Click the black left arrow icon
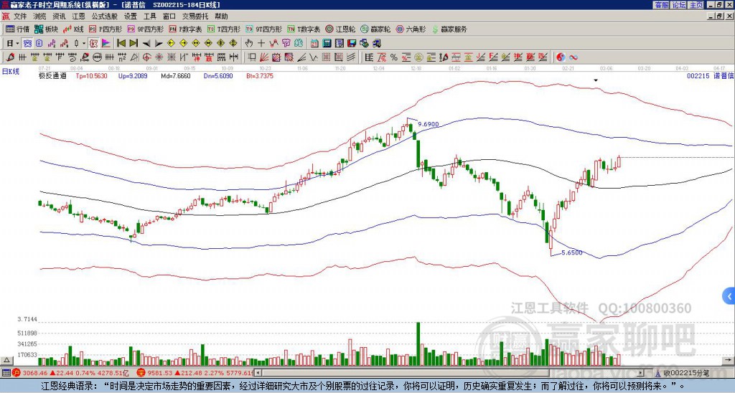Image resolution: width=735 pixels, height=393 pixels. [x=146, y=44]
